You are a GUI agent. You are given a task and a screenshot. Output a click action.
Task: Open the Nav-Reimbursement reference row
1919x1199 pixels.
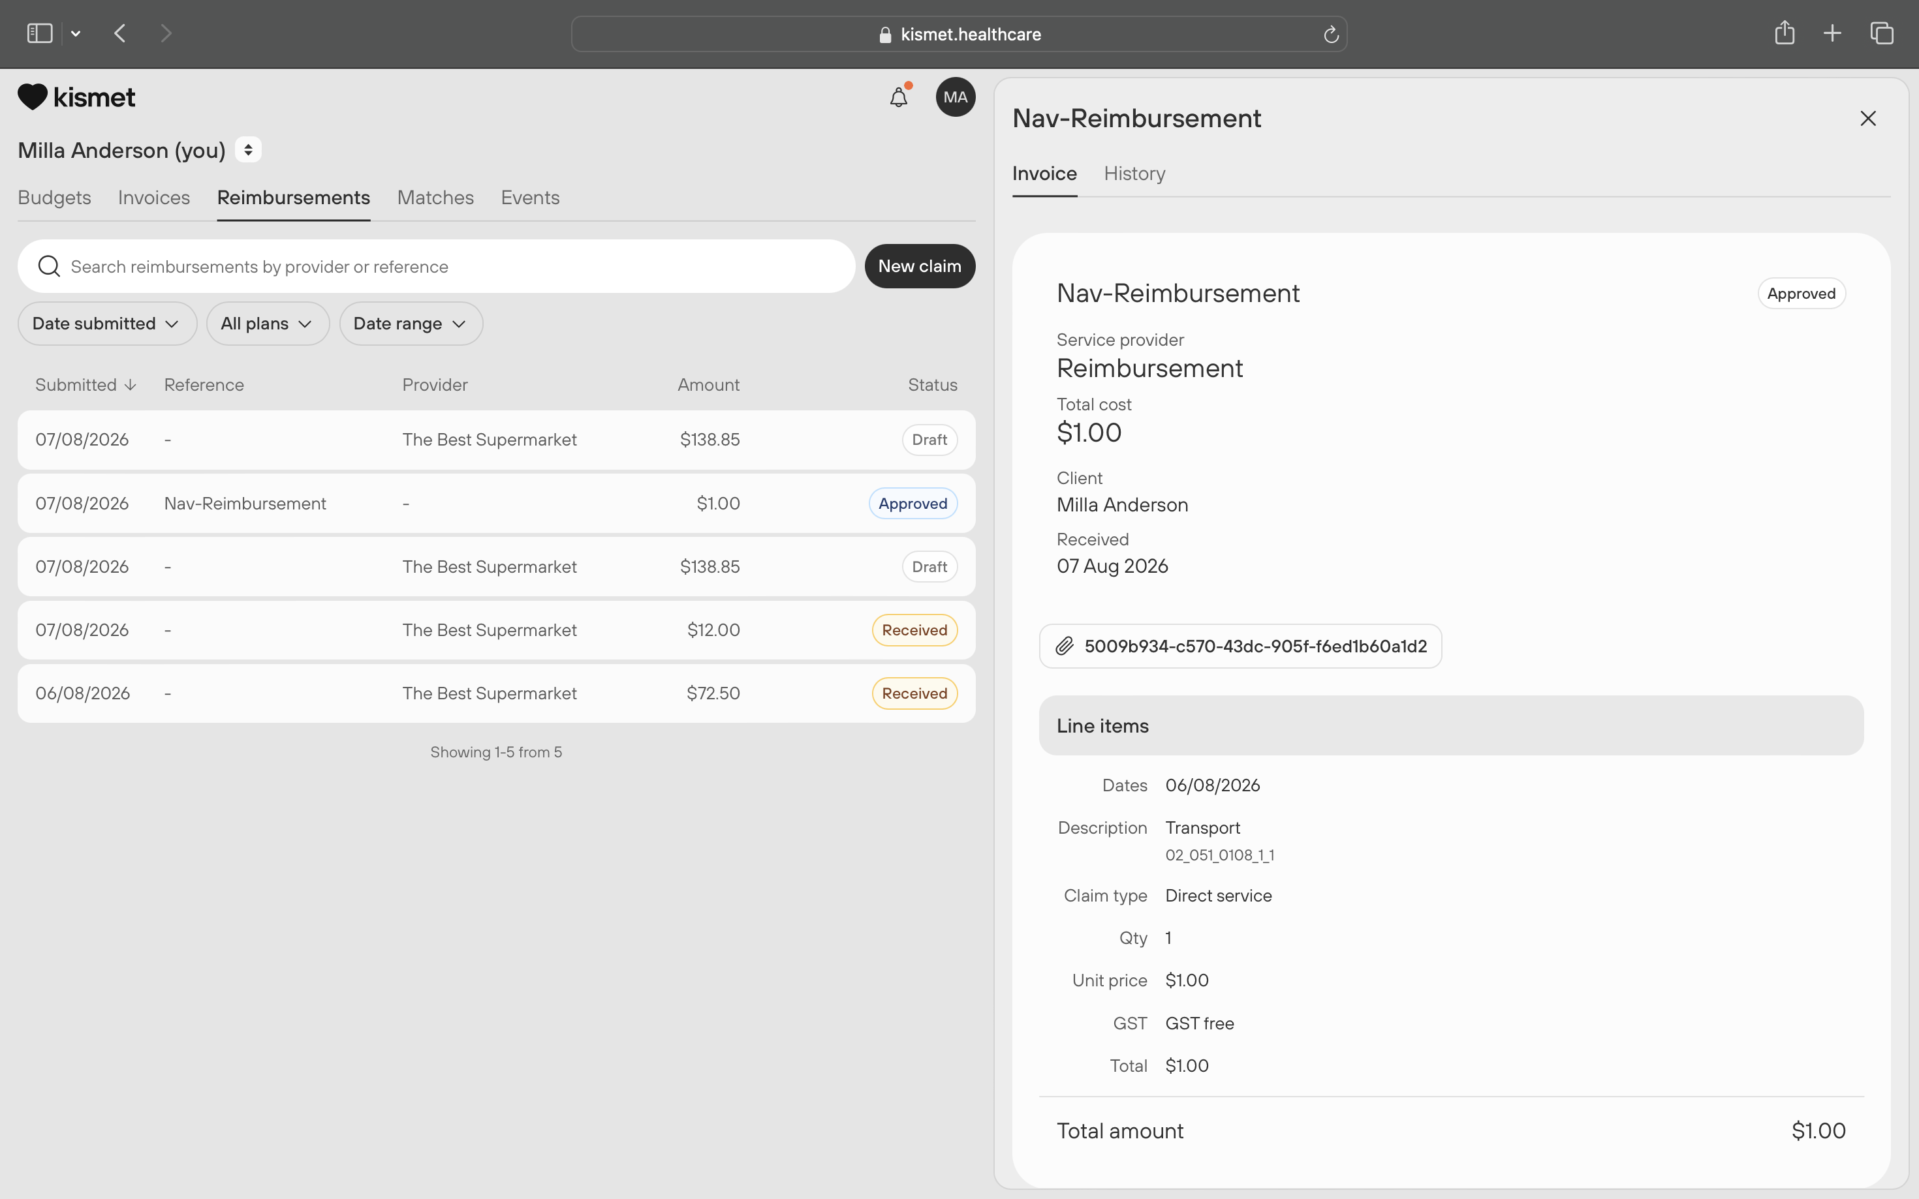[x=497, y=503]
